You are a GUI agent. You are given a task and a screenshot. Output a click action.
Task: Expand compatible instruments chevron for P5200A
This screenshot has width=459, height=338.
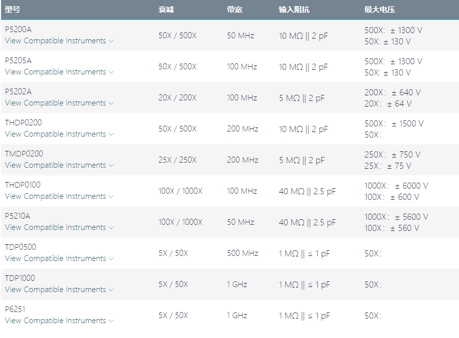[x=111, y=41]
